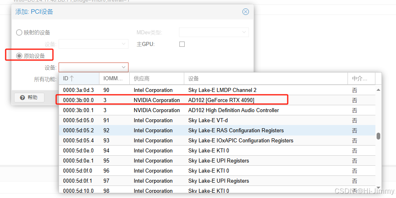396x198 pixels.
Task: Sort by the ID column header
Action: (79, 79)
